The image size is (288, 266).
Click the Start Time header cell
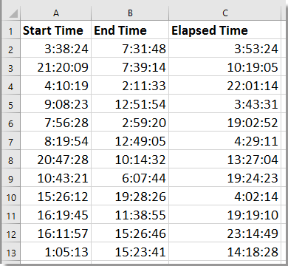(56, 30)
